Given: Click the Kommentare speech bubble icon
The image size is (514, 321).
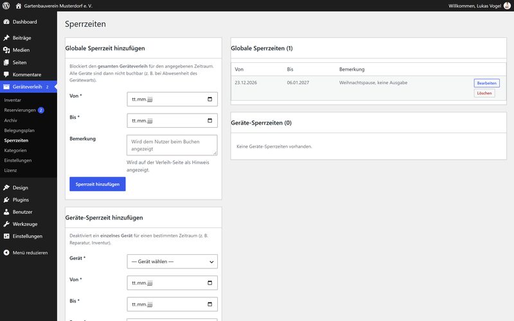Looking at the screenshot, I should (6, 74).
